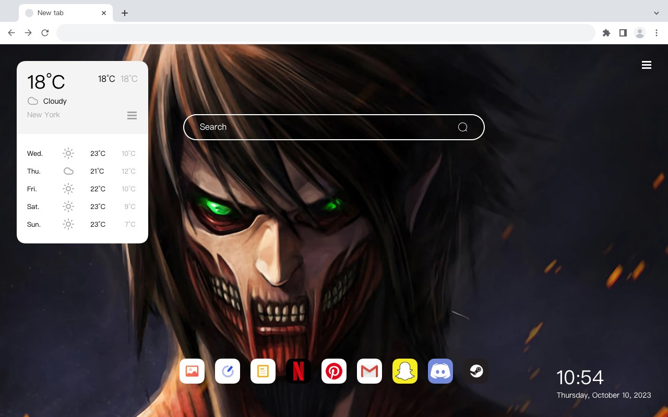Close the New tab tab

104,13
